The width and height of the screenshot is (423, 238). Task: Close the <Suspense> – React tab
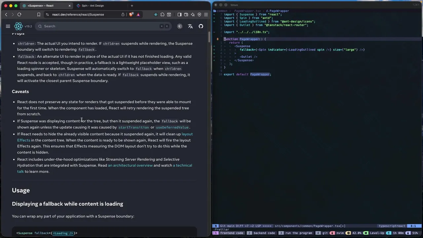coord(69,6)
